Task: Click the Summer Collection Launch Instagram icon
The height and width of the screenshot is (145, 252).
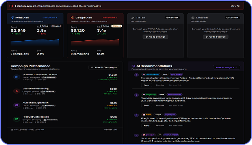Action: pos(17,77)
